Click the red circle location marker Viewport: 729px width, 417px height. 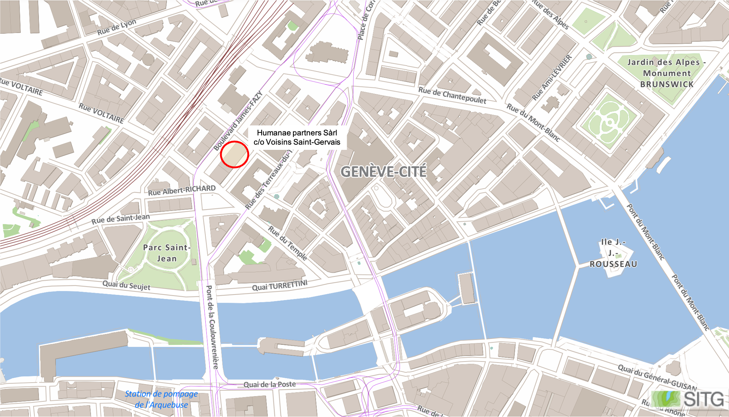tap(234, 154)
